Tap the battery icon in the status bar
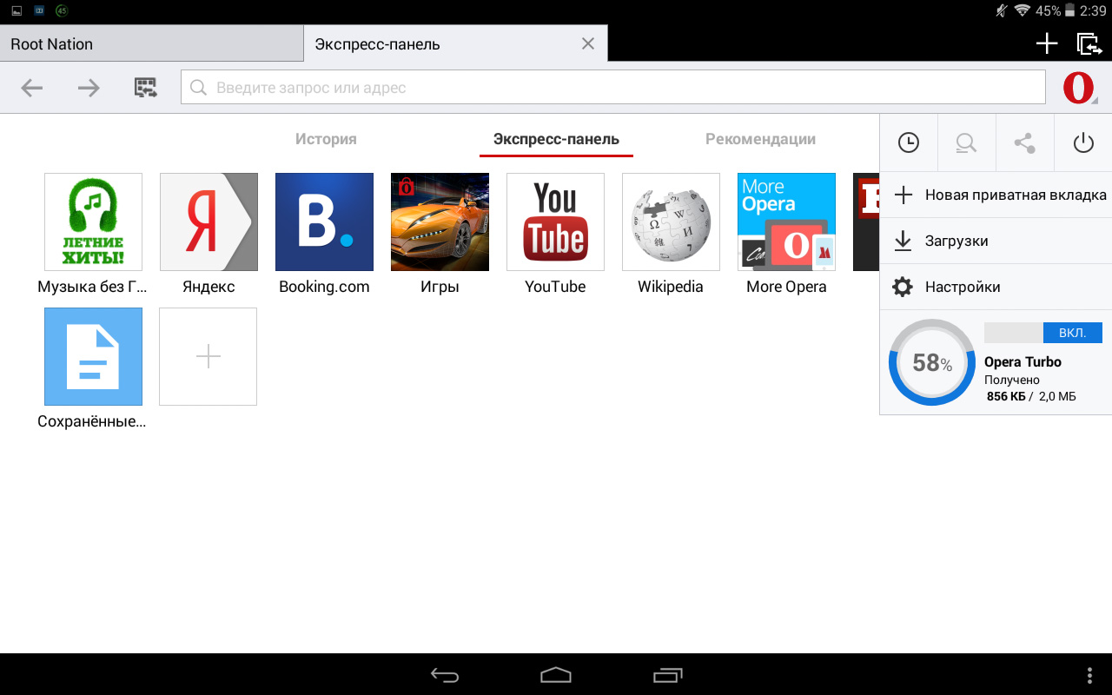Screen dimensions: 1112x695 click(x=1070, y=10)
